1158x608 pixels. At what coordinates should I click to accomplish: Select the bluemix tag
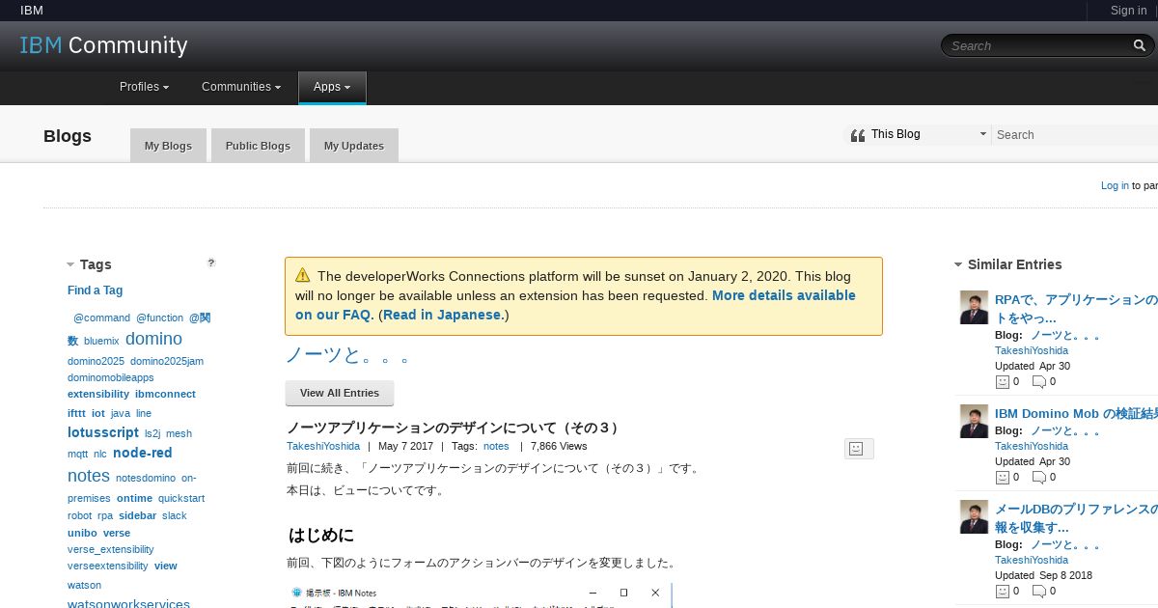pyautogui.click(x=101, y=341)
